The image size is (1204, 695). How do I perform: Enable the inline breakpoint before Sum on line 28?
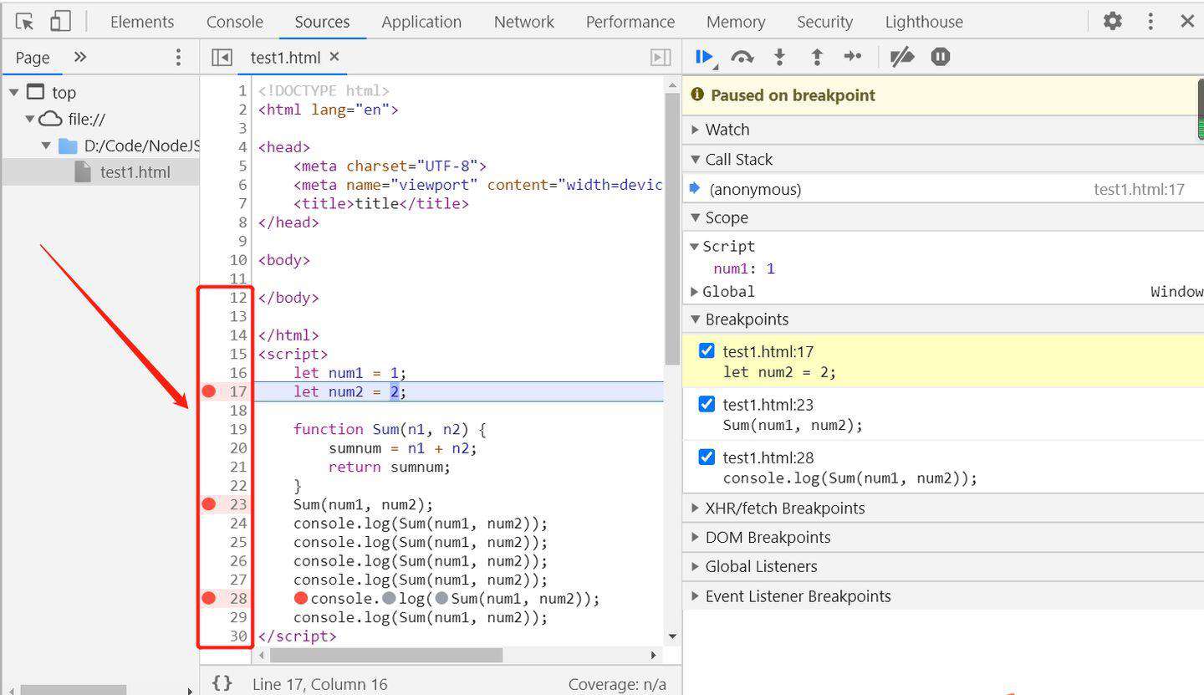coord(441,598)
